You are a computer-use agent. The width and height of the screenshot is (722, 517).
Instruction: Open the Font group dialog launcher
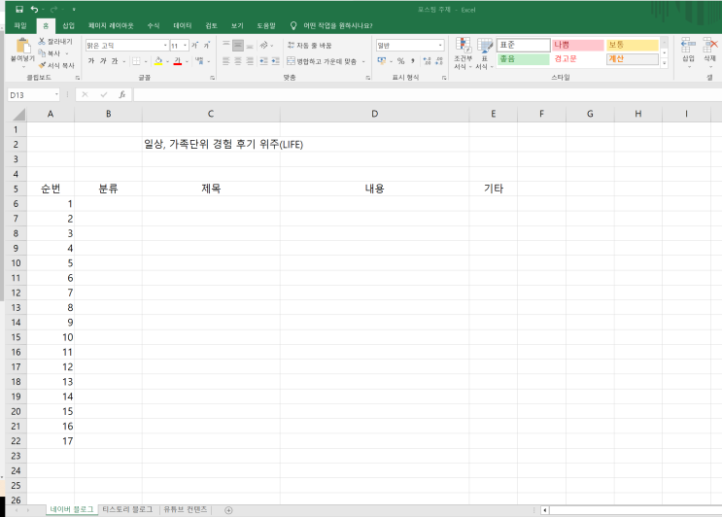point(212,78)
